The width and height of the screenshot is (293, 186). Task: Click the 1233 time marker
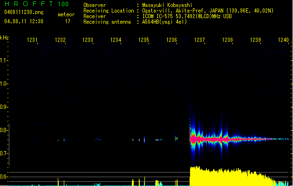(x=88, y=40)
